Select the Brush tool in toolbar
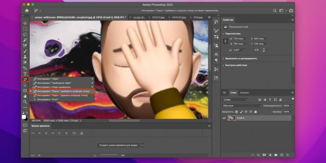 click(x=25, y=51)
